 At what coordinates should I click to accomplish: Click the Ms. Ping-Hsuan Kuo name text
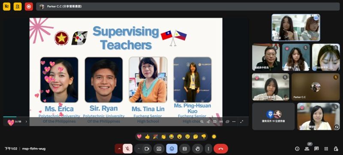coord(193,108)
